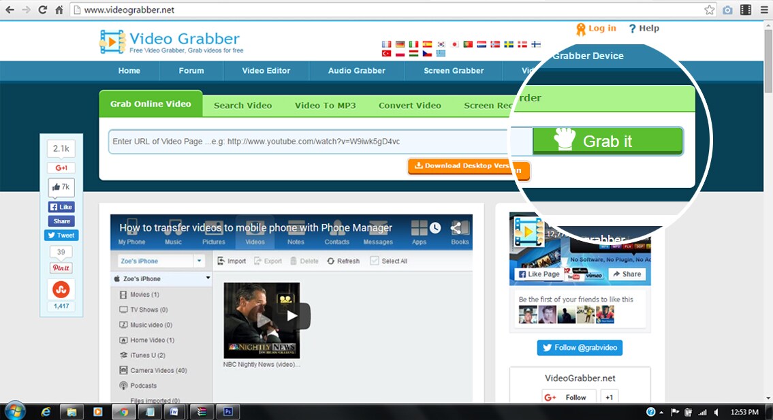Go back using the browser back arrow
This screenshot has height=420, width=773.
[10, 10]
